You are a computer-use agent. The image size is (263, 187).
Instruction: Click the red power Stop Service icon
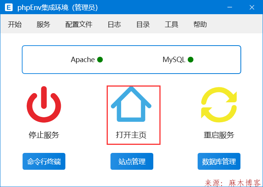[x=44, y=104]
